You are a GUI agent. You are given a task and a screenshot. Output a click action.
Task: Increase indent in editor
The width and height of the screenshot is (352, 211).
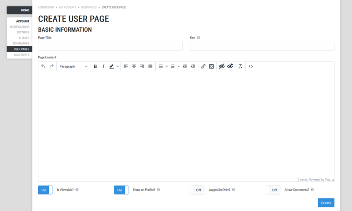click(193, 66)
